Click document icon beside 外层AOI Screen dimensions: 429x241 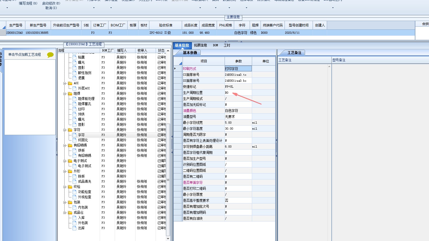(75, 88)
